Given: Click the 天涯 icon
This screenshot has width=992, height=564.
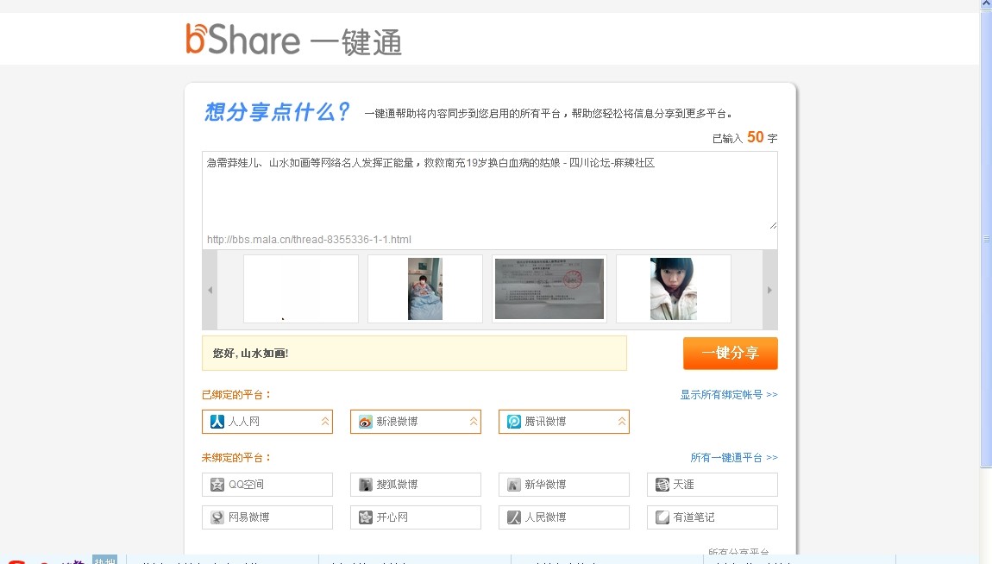Looking at the screenshot, I should pyautogui.click(x=662, y=485).
